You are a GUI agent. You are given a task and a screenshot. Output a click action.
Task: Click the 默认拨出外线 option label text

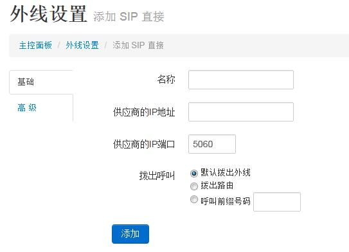coord(226,172)
